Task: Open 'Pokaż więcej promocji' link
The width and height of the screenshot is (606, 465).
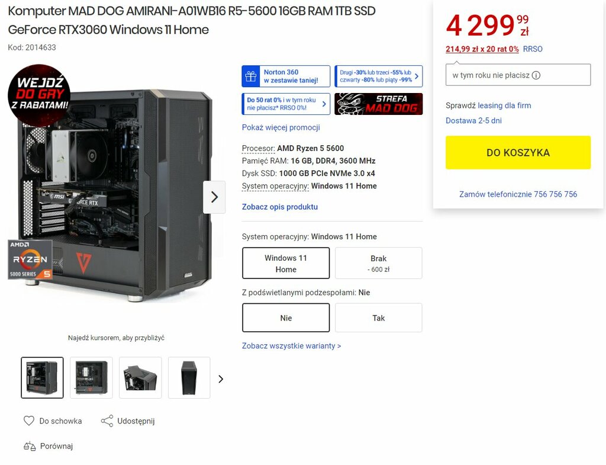Action: [281, 127]
